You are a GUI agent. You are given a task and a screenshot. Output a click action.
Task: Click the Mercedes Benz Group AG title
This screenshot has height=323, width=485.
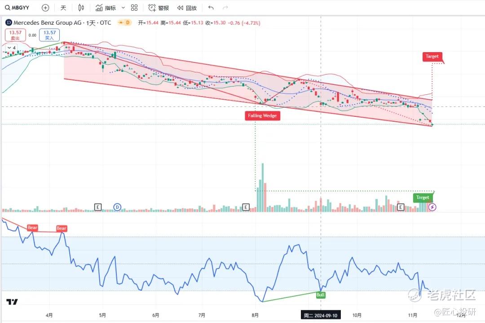[48, 22]
